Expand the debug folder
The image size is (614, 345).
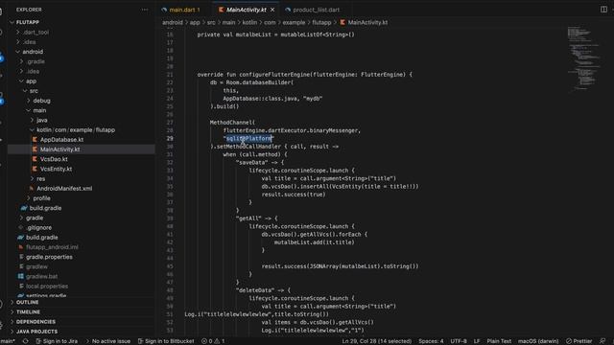pyautogui.click(x=41, y=101)
